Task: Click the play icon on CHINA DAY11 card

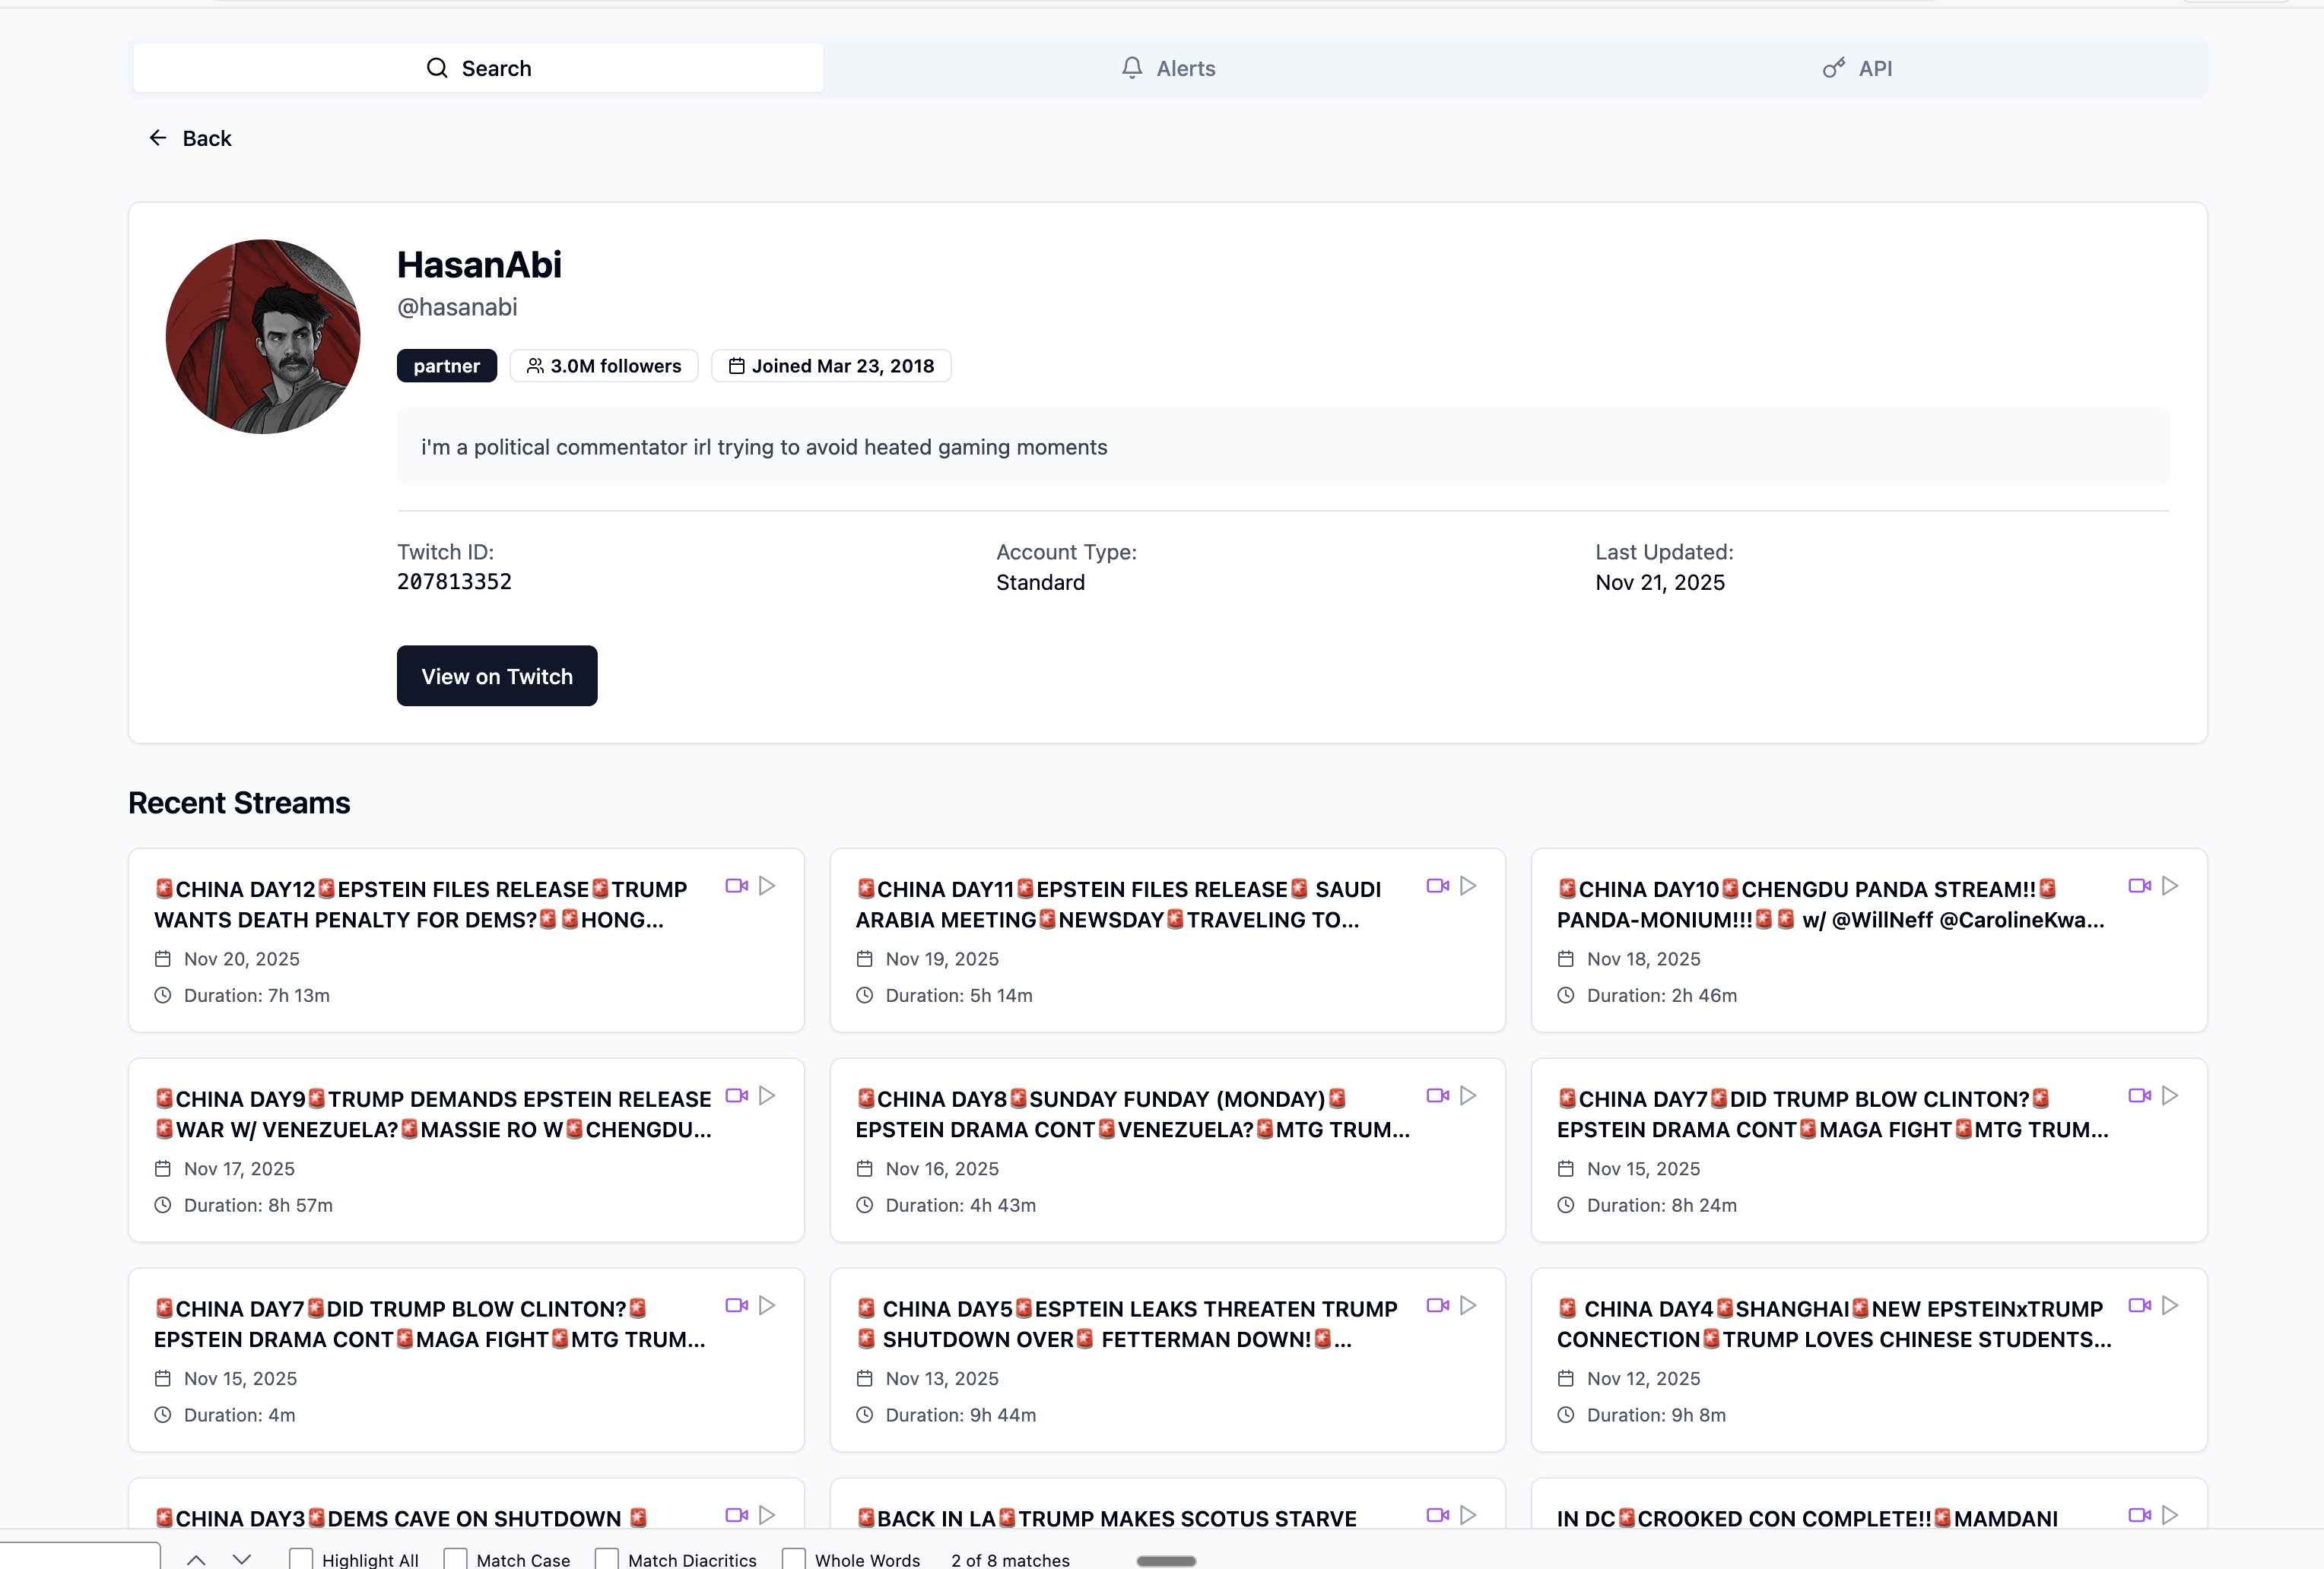Action: coord(1468,886)
